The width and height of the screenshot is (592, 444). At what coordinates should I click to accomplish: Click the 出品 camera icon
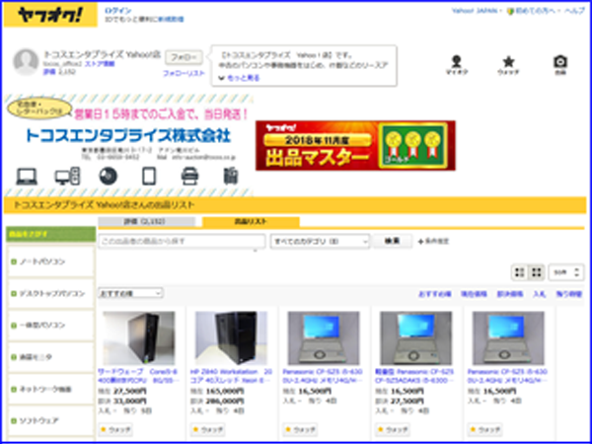click(x=560, y=62)
